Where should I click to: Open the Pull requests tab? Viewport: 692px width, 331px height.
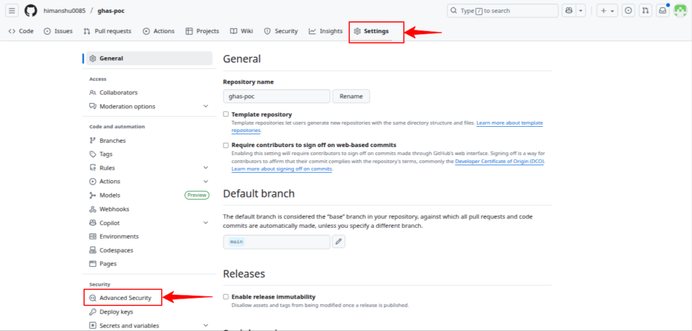coord(107,31)
